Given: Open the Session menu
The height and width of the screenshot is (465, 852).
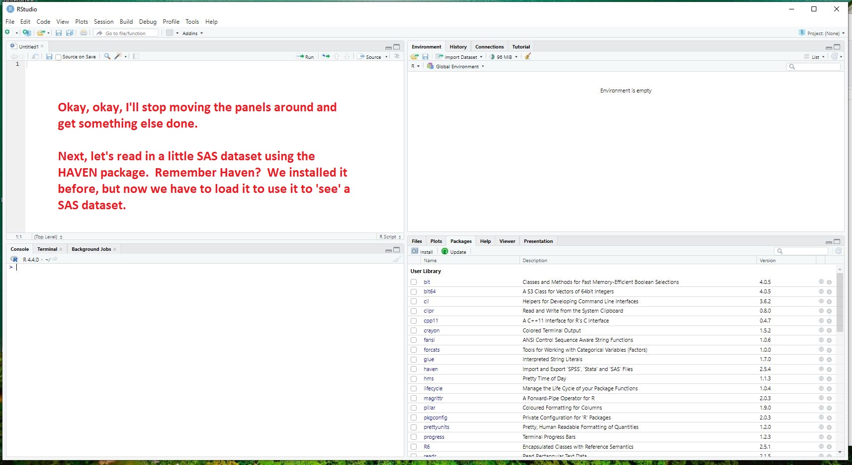Looking at the screenshot, I should (x=103, y=22).
